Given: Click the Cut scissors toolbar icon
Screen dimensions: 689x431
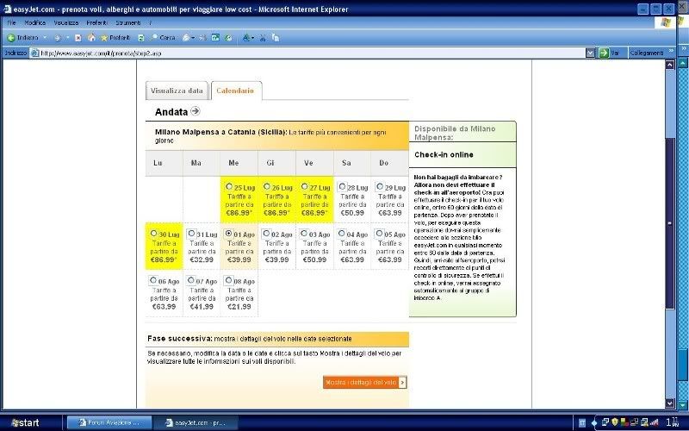Looking at the screenshot, I should pyautogui.click(x=263, y=38).
